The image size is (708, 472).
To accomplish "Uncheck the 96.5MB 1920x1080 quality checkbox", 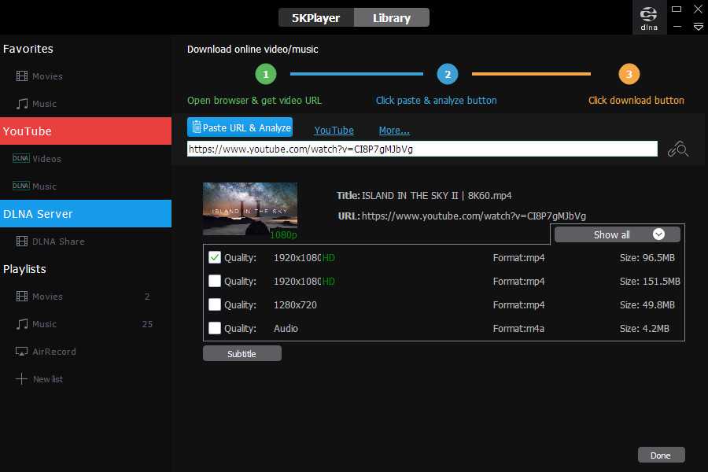I will pyautogui.click(x=215, y=257).
